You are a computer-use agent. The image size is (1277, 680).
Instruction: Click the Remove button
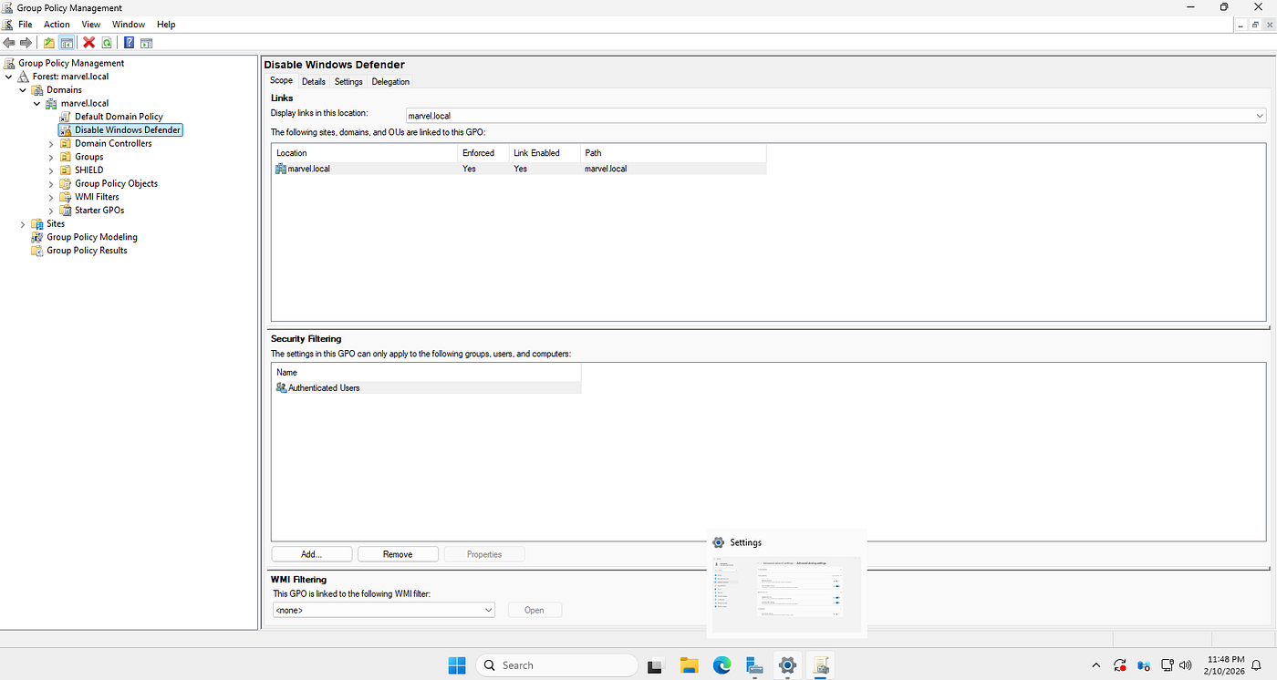398,554
